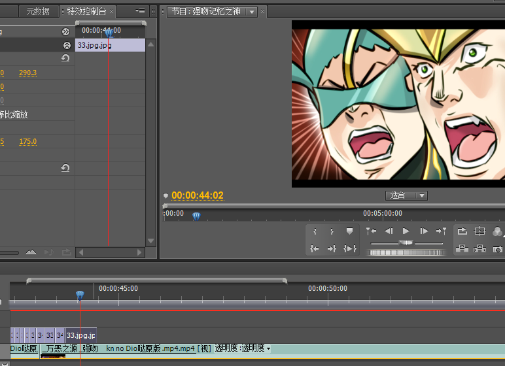Screen dimensions: 505x366
Task: Click the Effect Controls playhead marker
Action: pyautogui.click(x=109, y=33)
